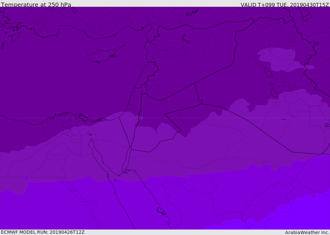Click the island of Cyprus on map
Viewport: 330px width, 235px height.
point(105,54)
